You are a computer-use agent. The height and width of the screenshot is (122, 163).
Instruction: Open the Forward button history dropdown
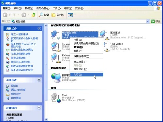coord(29,15)
